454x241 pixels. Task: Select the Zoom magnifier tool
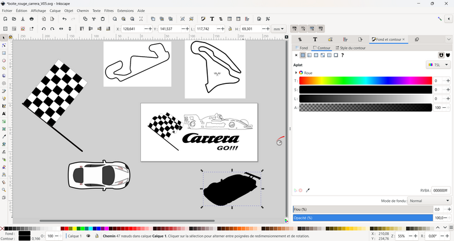(4, 190)
